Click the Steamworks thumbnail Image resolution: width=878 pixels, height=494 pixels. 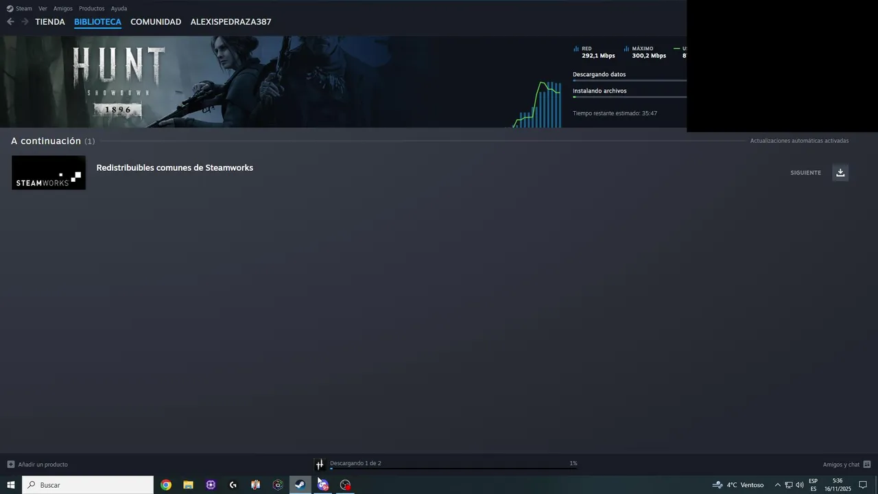(x=49, y=172)
